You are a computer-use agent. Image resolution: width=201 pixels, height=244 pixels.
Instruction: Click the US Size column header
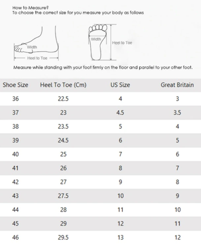pos(120,85)
